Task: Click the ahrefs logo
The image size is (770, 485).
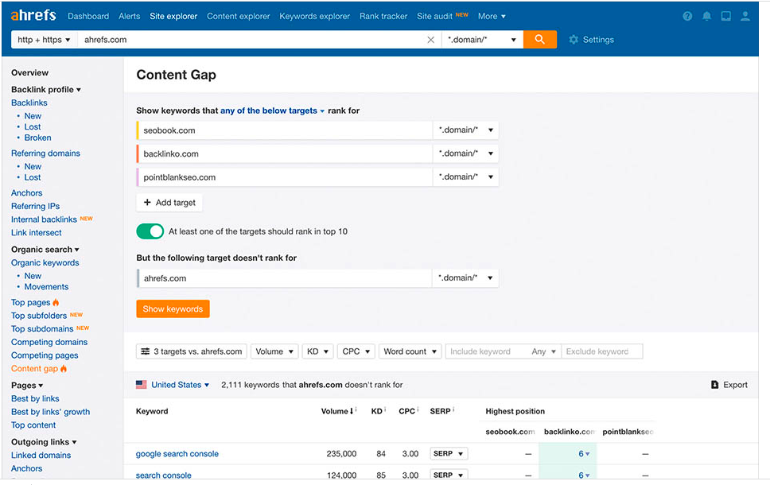Action: [x=32, y=14]
